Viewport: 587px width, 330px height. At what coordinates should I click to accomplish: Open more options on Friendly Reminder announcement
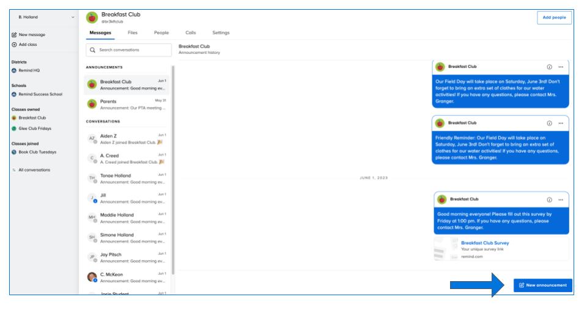click(561, 123)
